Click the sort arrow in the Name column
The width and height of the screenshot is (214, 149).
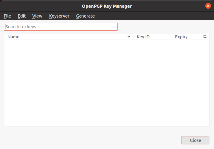(x=129, y=37)
